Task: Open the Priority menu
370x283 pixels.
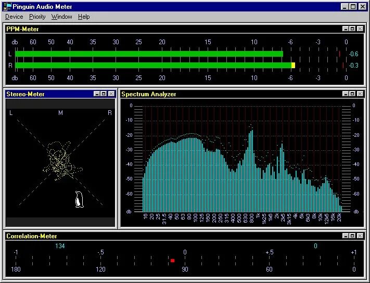Action: pos(37,17)
